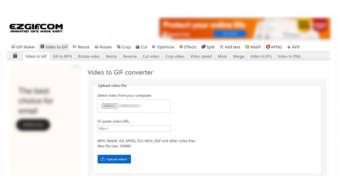The image size is (338, 188).
Task: Click the Add text icon
Action: tap(221, 47)
